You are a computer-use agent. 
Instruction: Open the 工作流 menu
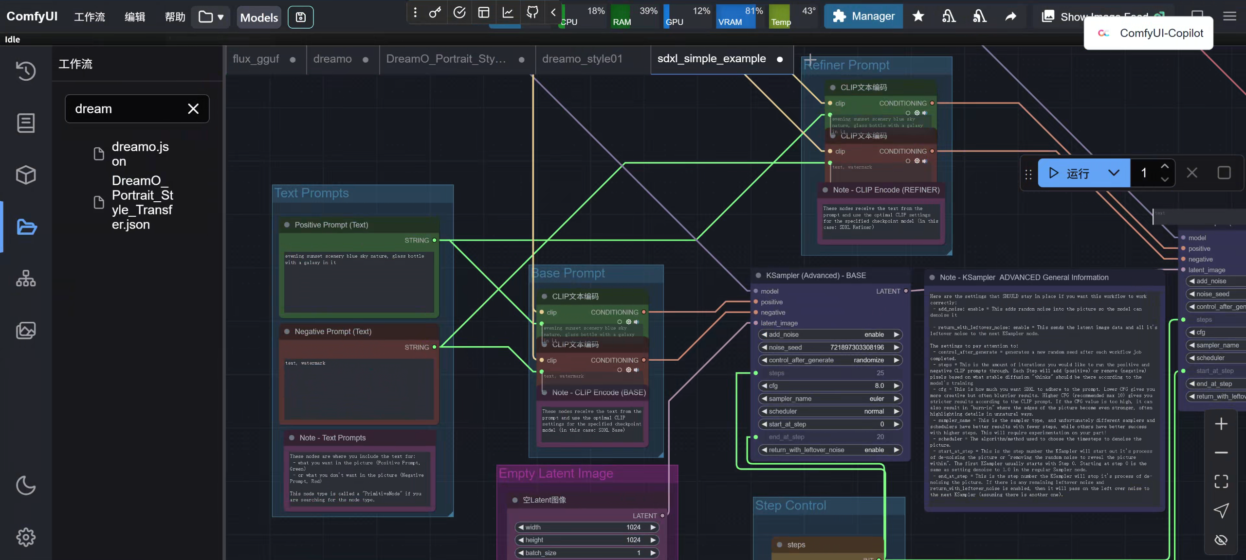pos(90,17)
